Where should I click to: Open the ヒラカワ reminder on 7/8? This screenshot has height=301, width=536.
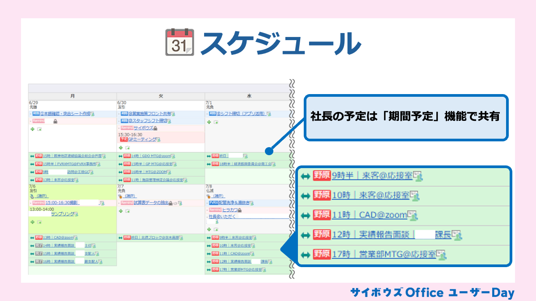coord(230,210)
